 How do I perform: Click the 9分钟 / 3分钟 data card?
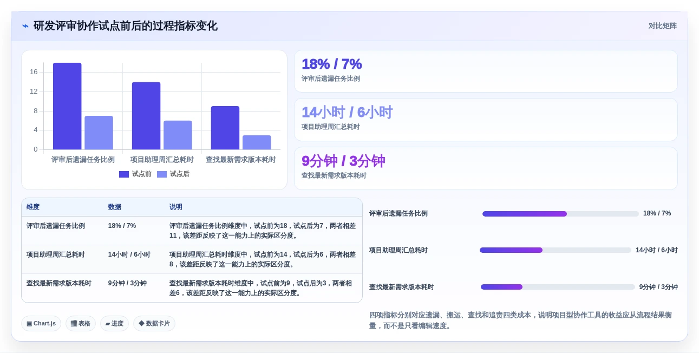[486, 168]
